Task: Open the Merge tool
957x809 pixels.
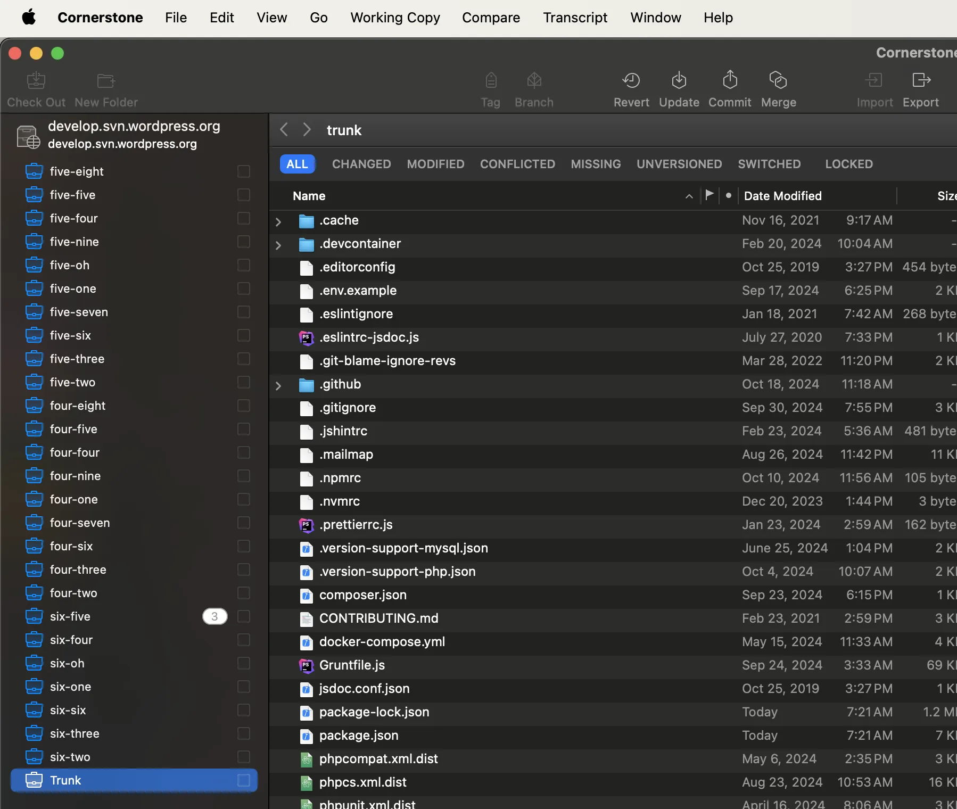Action: [x=778, y=81]
